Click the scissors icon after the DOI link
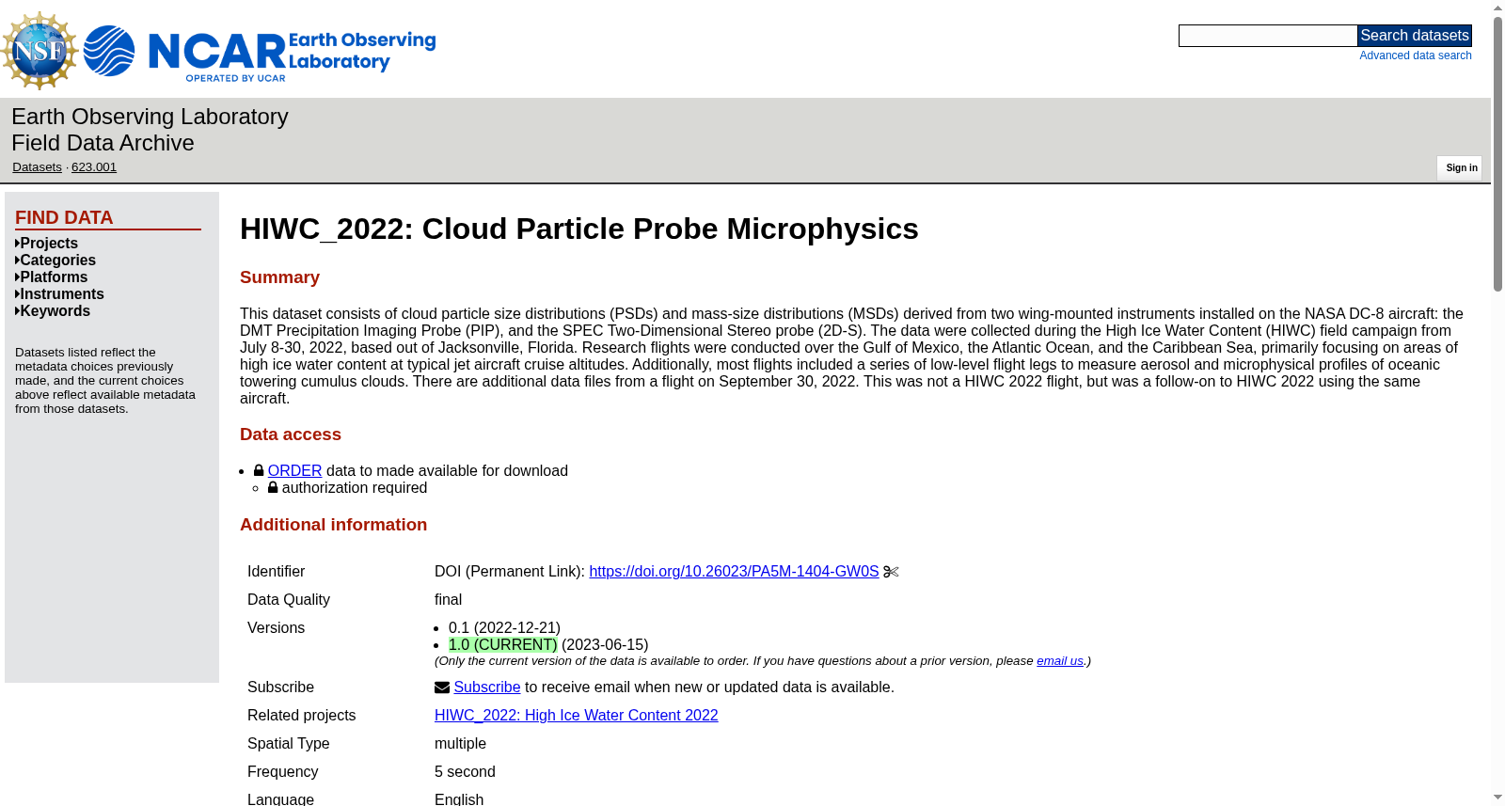1505x806 pixels. (x=891, y=572)
